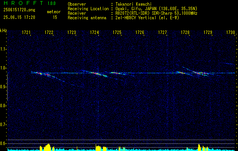Viewport: 238px width, 151px height.
Task: Click the antenna text 2el-HB9CV Vertical
Action: [136, 18]
